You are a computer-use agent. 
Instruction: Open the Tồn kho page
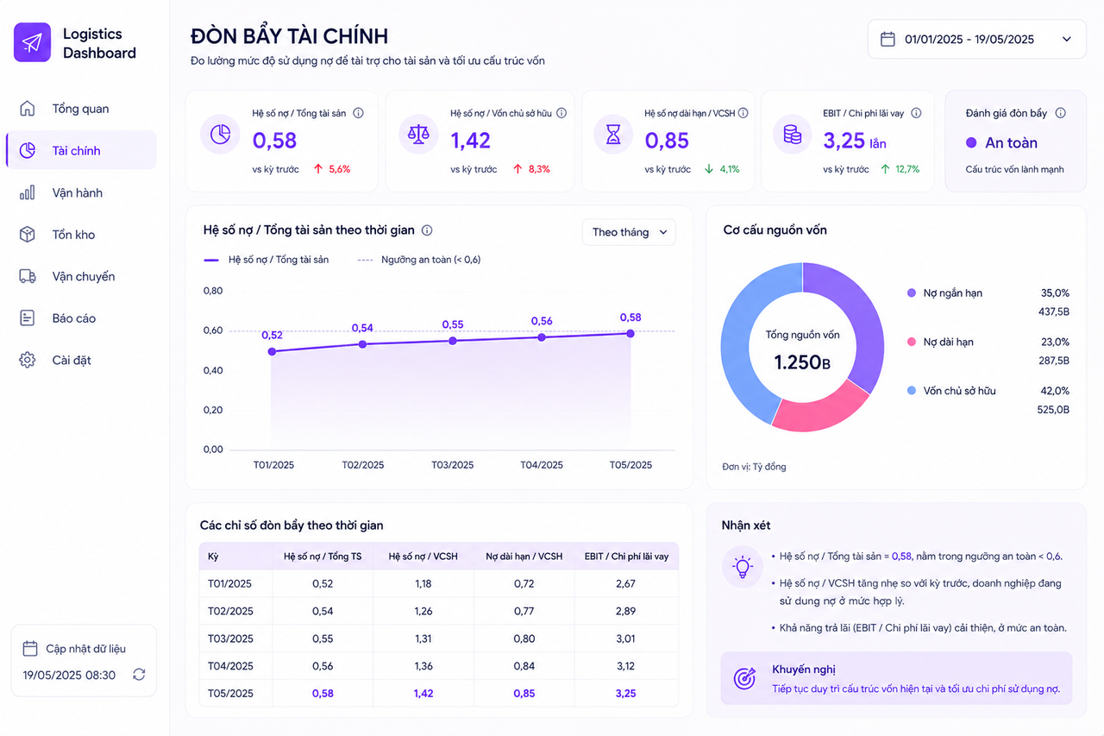click(81, 235)
